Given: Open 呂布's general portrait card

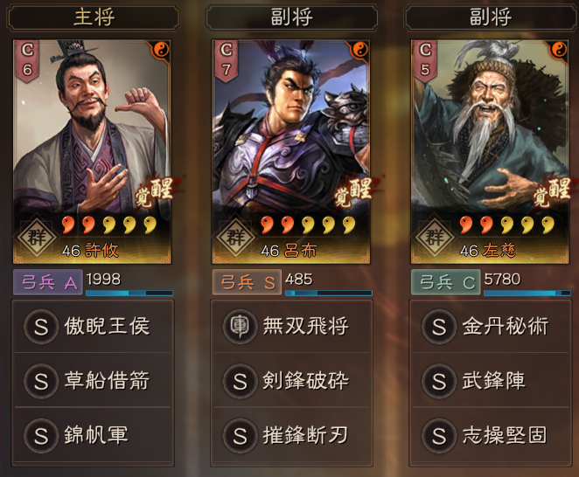Looking at the screenshot, I should point(291,152).
